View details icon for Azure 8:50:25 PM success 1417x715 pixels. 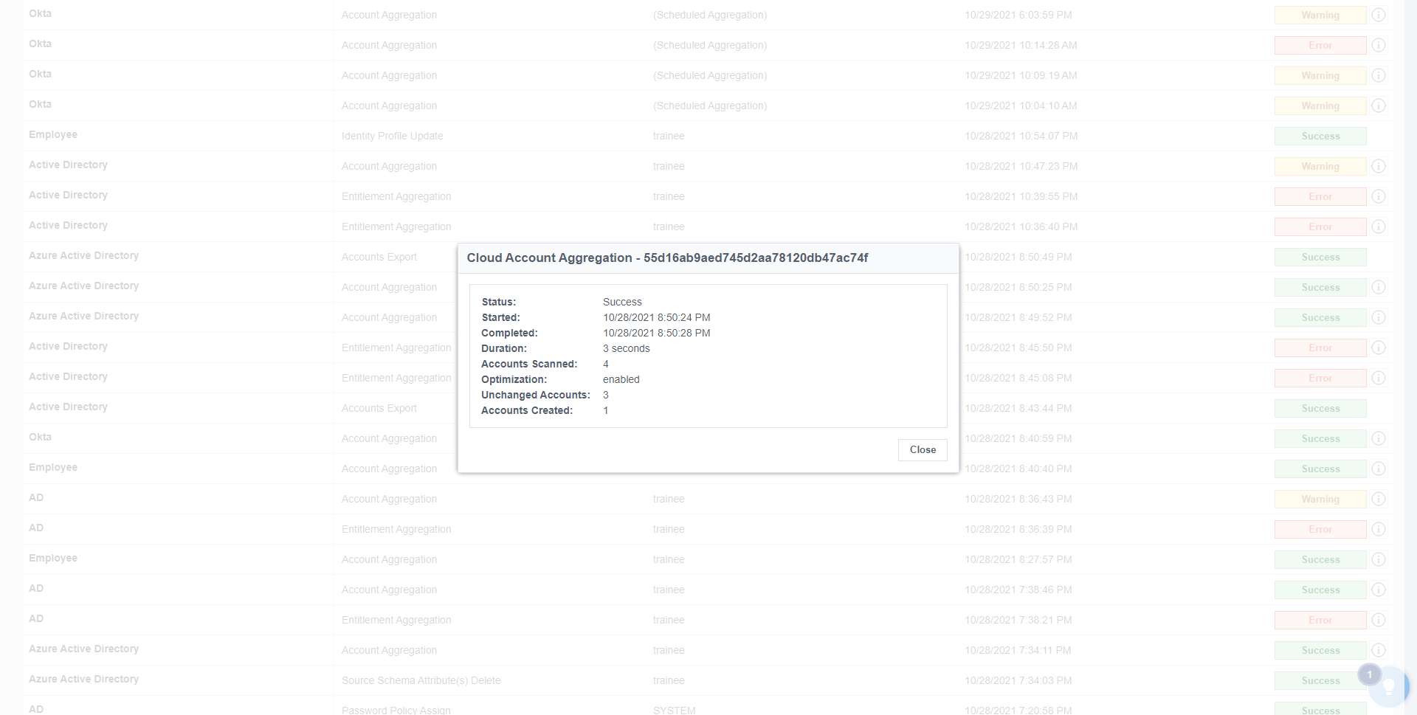point(1378,287)
